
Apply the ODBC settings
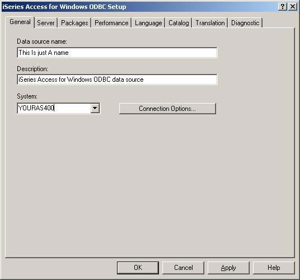click(228, 268)
